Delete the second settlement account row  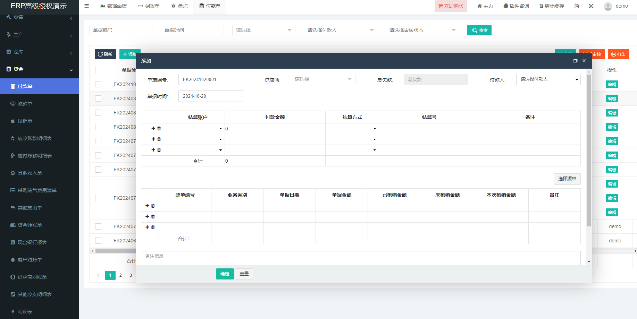[x=159, y=139]
